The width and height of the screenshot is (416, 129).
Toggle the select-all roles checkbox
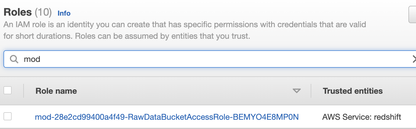pyautogui.click(x=8, y=90)
